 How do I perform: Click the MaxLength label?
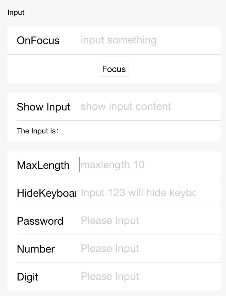point(43,165)
